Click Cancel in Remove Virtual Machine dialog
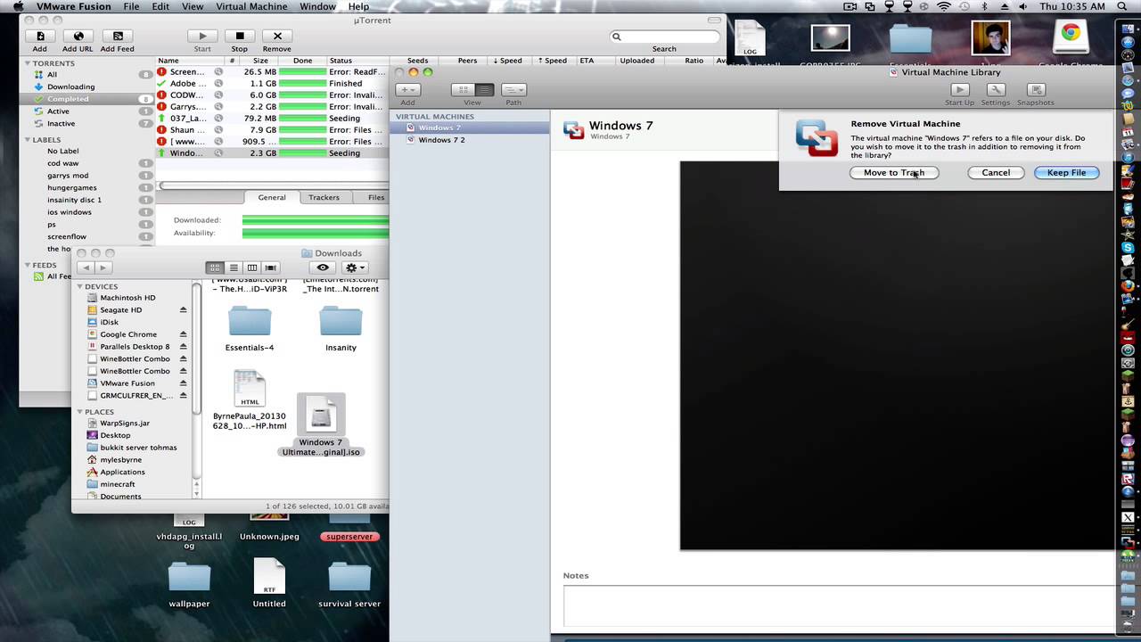1141x642 pixels. pyautogui.click(x=996, y=173)
